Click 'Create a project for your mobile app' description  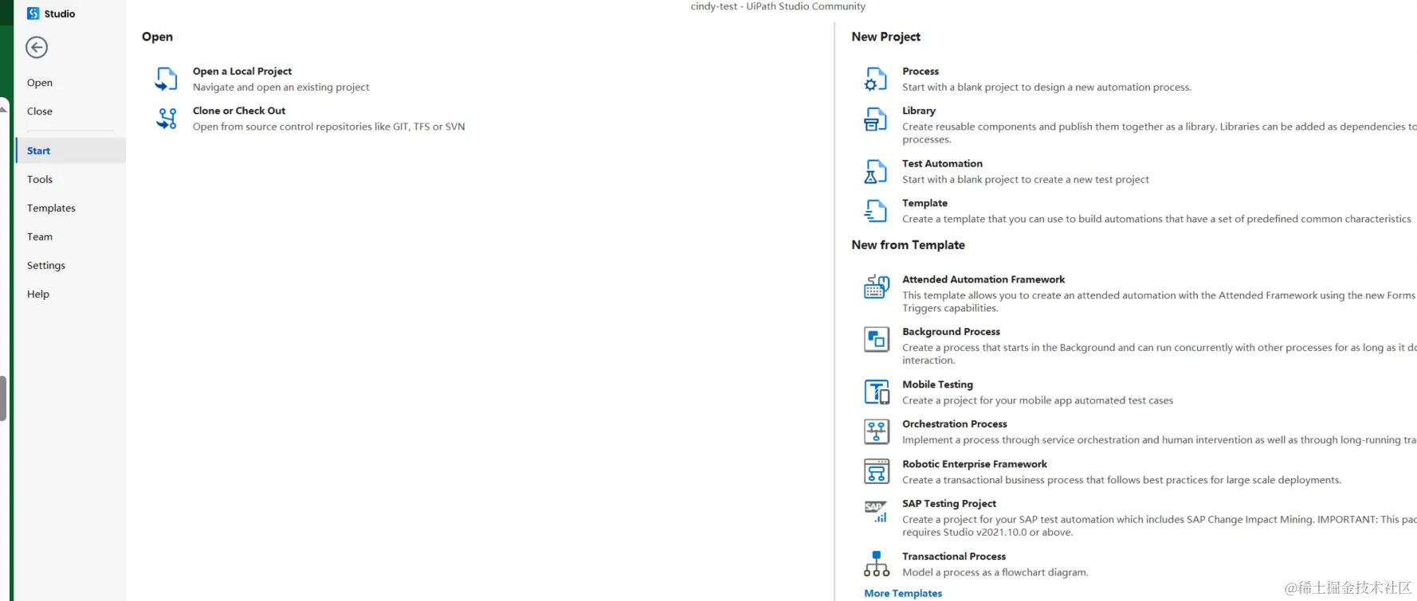pyautogui.click(x=1038, y=400)
